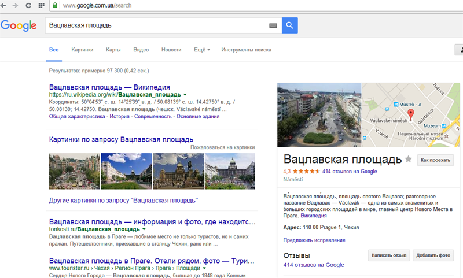The width and height of the screenshot is (463, 278).
Task: Open the Общая характеристика sitelink
Action: pos(77,116)
